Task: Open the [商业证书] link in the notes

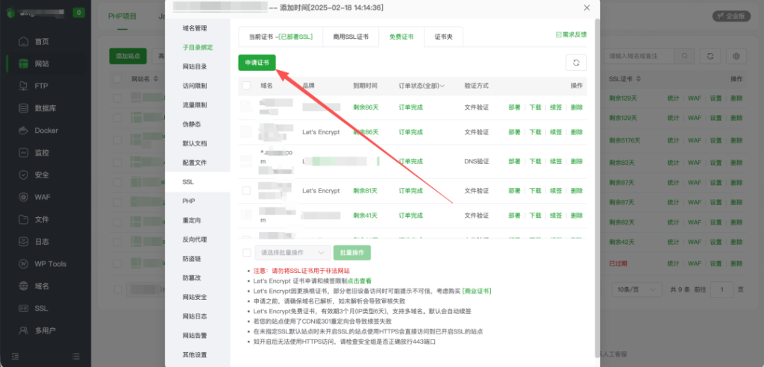Action: pyautogui.click(x=477, y=291)
